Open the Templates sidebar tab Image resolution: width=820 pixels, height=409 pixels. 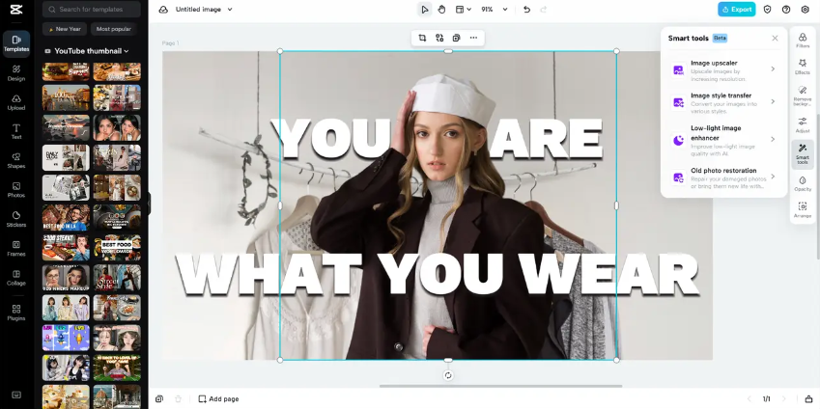[16, 43]
